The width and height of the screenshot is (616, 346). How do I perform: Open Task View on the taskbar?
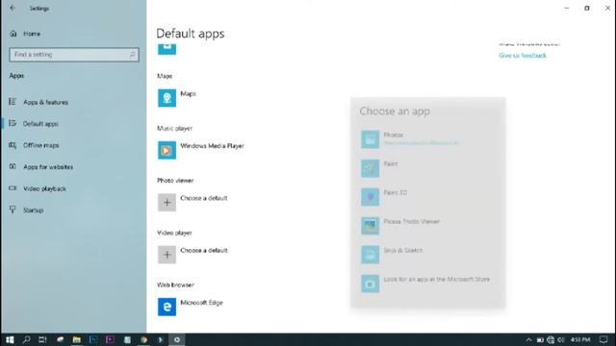pyautogui.click(x=42, y=339)
